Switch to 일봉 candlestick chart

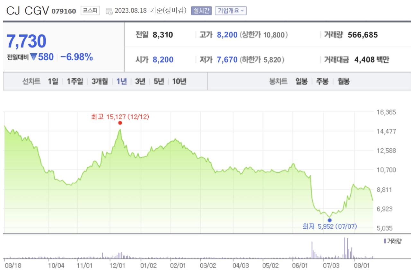click(x=302, y=82)
